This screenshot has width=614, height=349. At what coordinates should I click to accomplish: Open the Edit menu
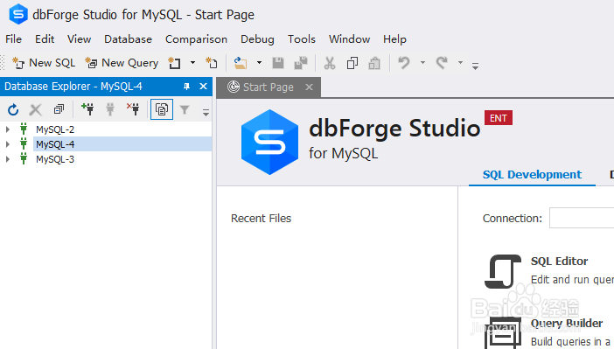pyautogui.click(x=45, y=39)
